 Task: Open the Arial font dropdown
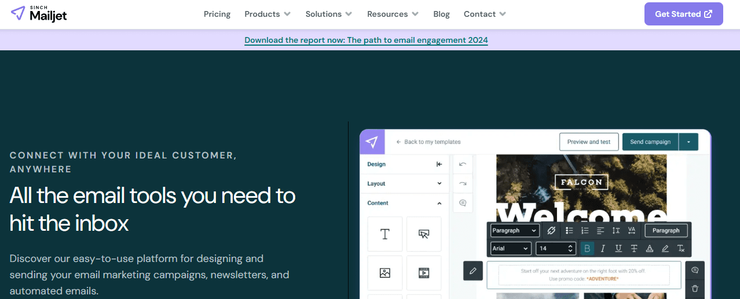pos(510,248)
